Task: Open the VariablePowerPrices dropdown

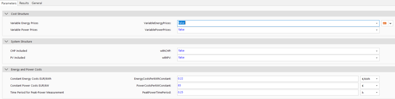Action: 377,30
